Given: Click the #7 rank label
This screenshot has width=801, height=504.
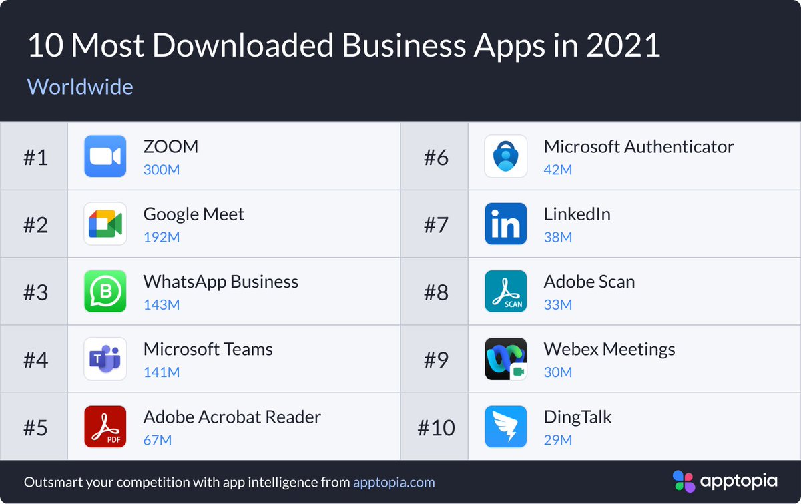Looking at the screenshot, I should tap(437, 225).
